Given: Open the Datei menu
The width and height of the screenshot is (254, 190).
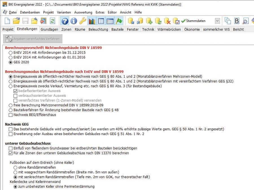Looking at the screenshot, I should (13, 12).
